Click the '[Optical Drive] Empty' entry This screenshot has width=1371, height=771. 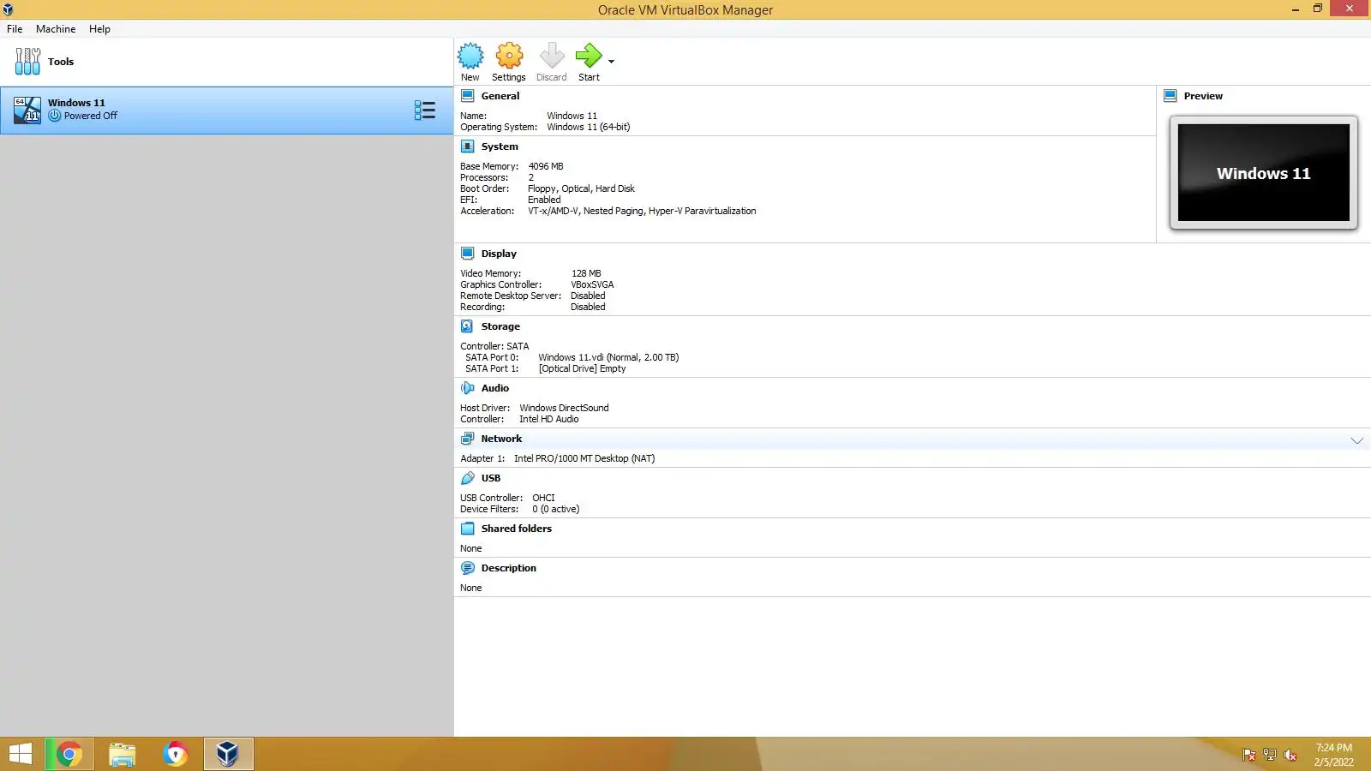582,368
